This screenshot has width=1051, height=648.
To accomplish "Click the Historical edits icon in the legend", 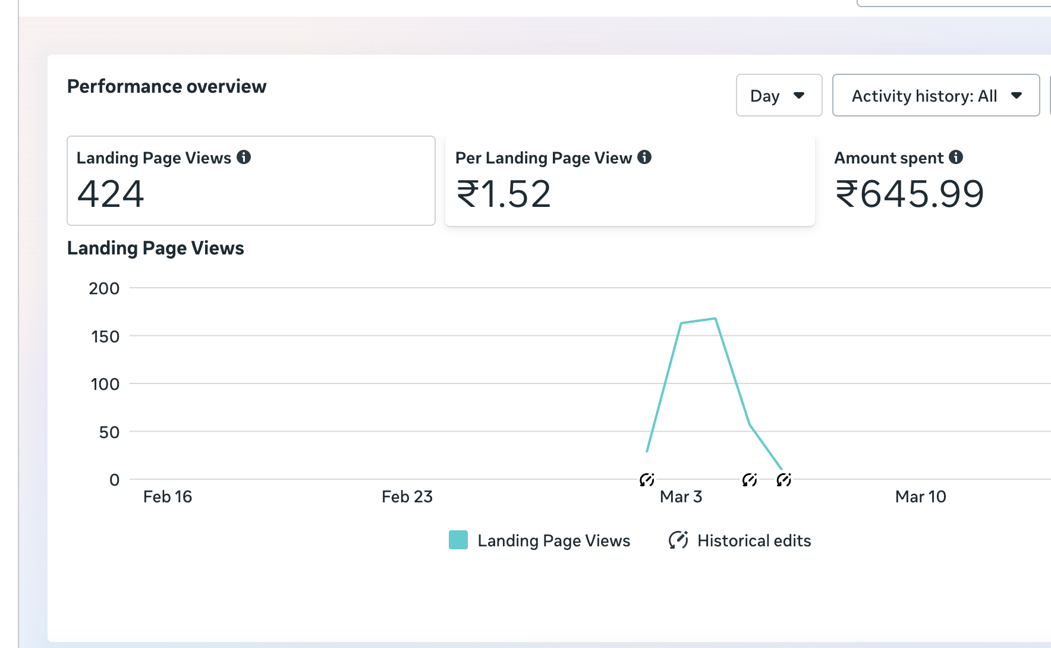I will coord(678,540).
